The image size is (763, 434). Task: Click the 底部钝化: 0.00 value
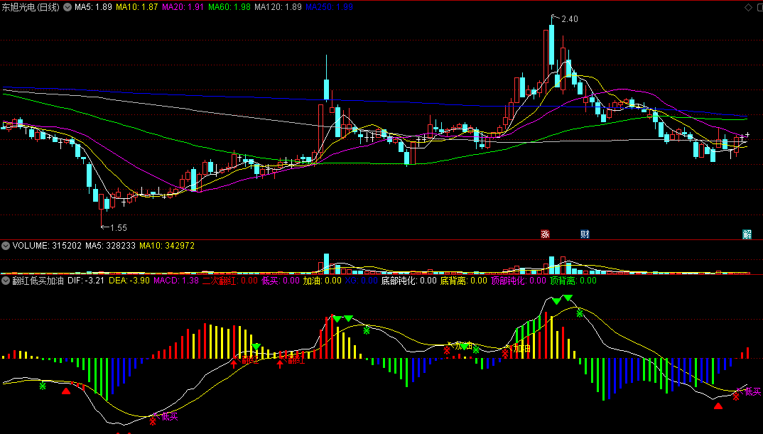408,281
